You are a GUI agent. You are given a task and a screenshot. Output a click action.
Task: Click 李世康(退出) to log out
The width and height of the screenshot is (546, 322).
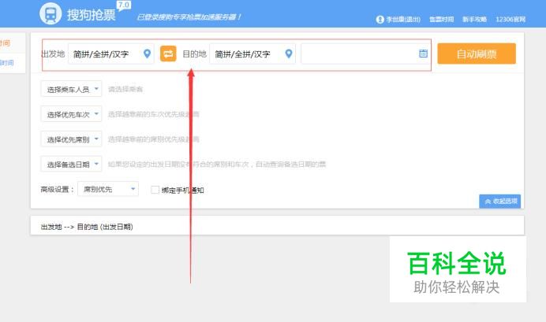click(403, 20)
